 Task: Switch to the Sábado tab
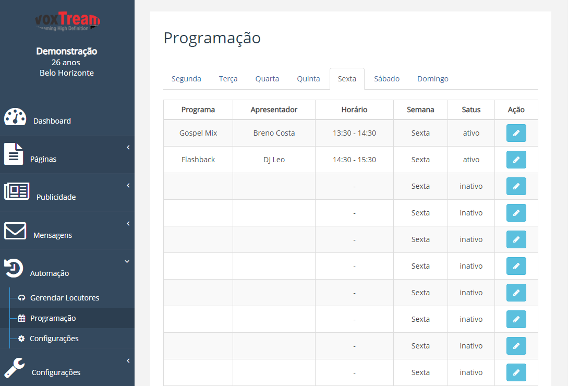pyautogui.click(x=386, y=79)
